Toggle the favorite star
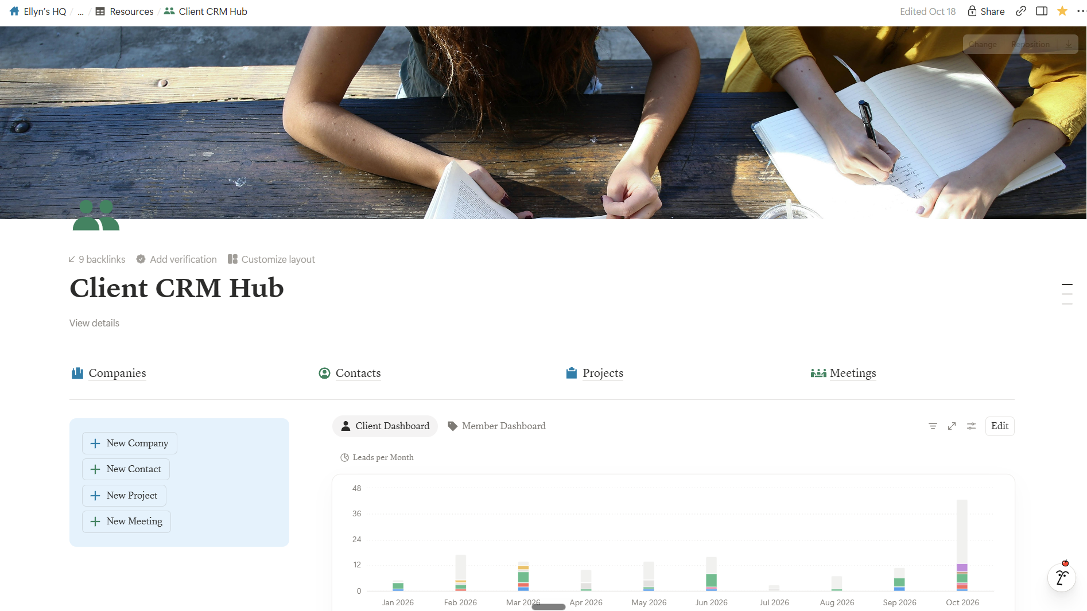 (1062, 11)
